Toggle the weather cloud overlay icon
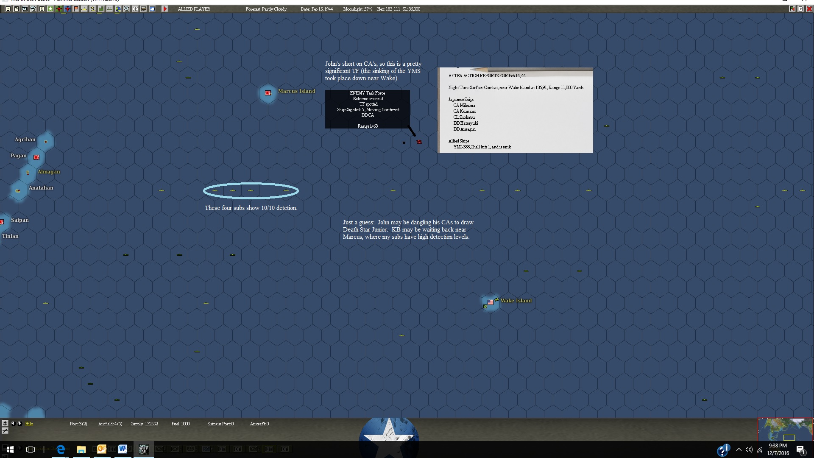The image size is (814, 458). [152, 9]
